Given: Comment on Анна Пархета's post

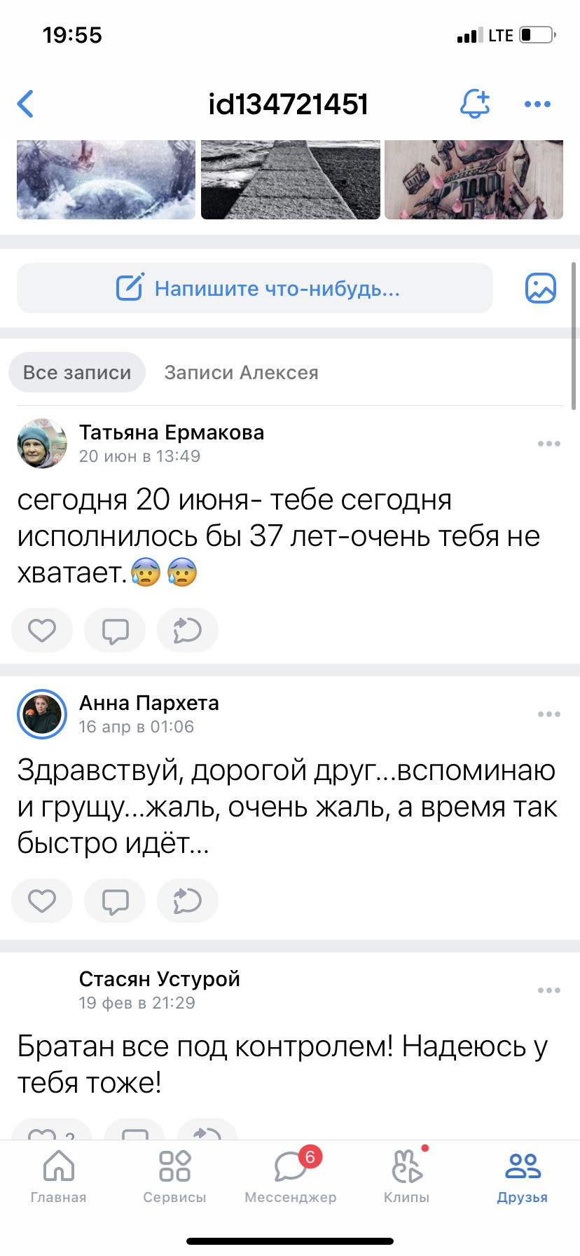Looking at the screenshot, I should [115, 901].
